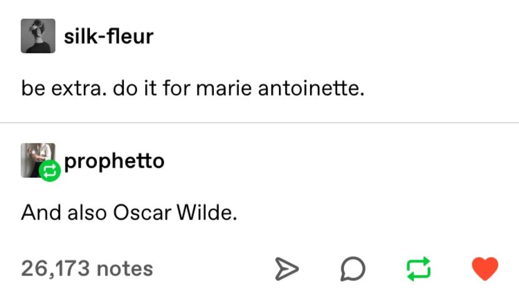Click "marie antoinette" in the original post
The height and width of the screenshot is (307, 519).
pyautogui.click(x=280, y=88)
